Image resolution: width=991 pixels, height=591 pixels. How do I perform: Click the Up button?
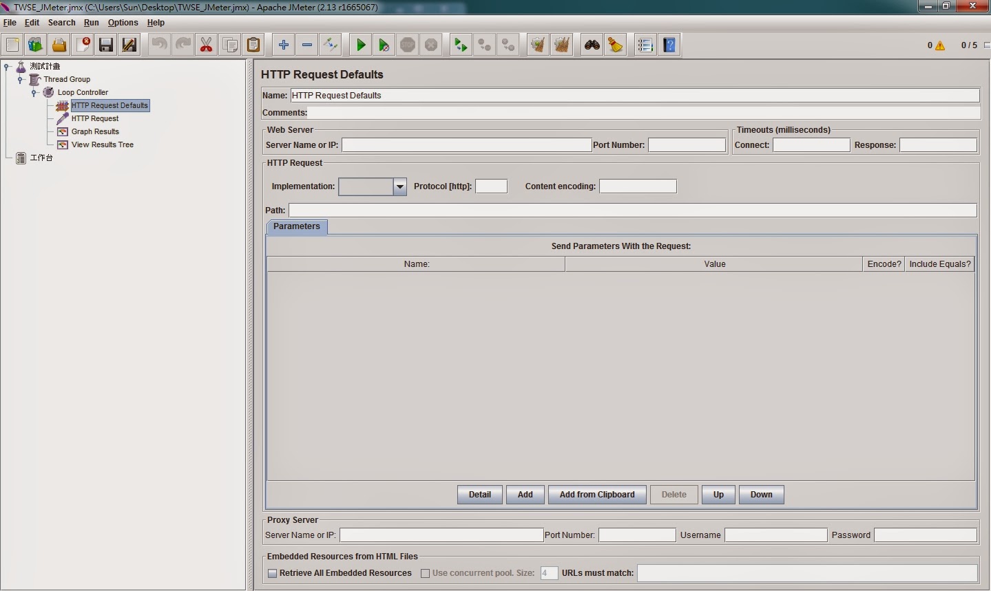pos(718,495)
